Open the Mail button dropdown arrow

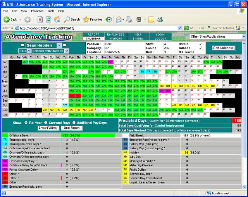(123, 19)
